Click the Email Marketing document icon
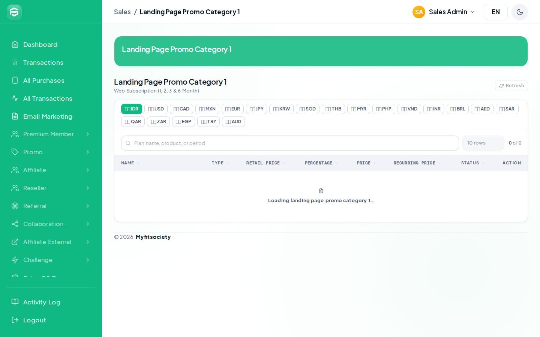 15,116
